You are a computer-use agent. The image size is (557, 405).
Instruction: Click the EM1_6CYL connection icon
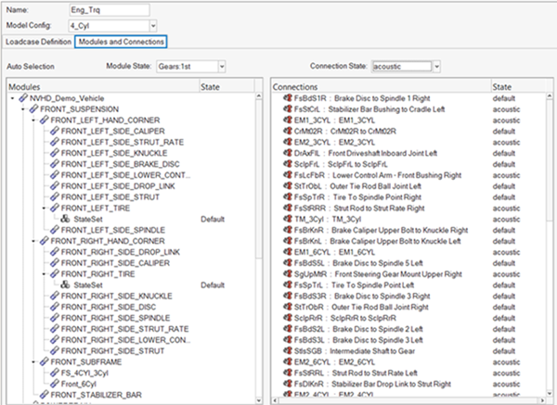(x=289, y=251)
